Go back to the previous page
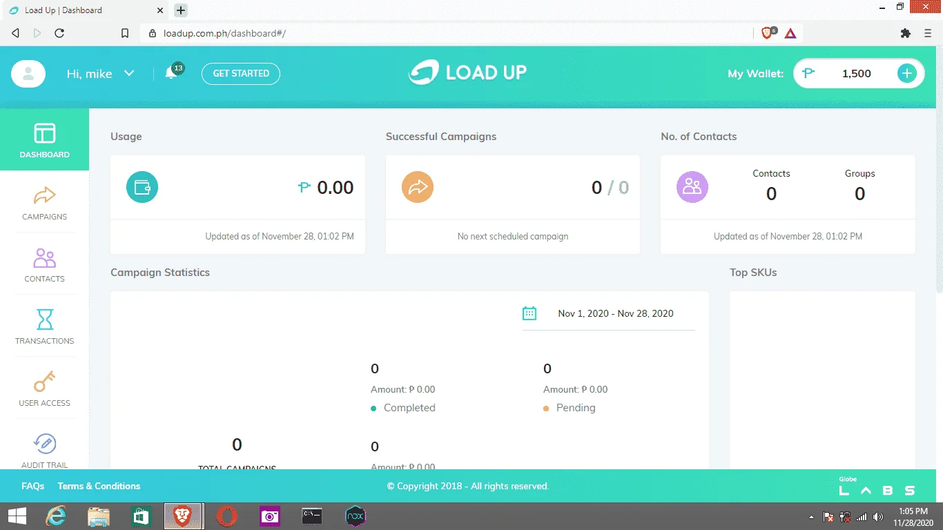This screenshot has height=530, width=943. [16, 32]
